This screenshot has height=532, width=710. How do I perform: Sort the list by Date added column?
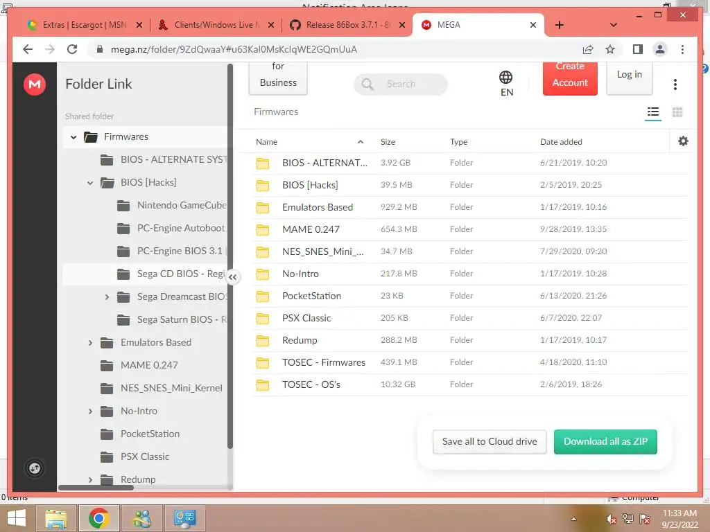(x=560, y=141)
